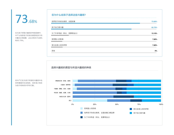Screen dimensions: 174x135
Task: Click the bright blue 孩子自己感兴趣 legend swatch
Action: point(131,113)
